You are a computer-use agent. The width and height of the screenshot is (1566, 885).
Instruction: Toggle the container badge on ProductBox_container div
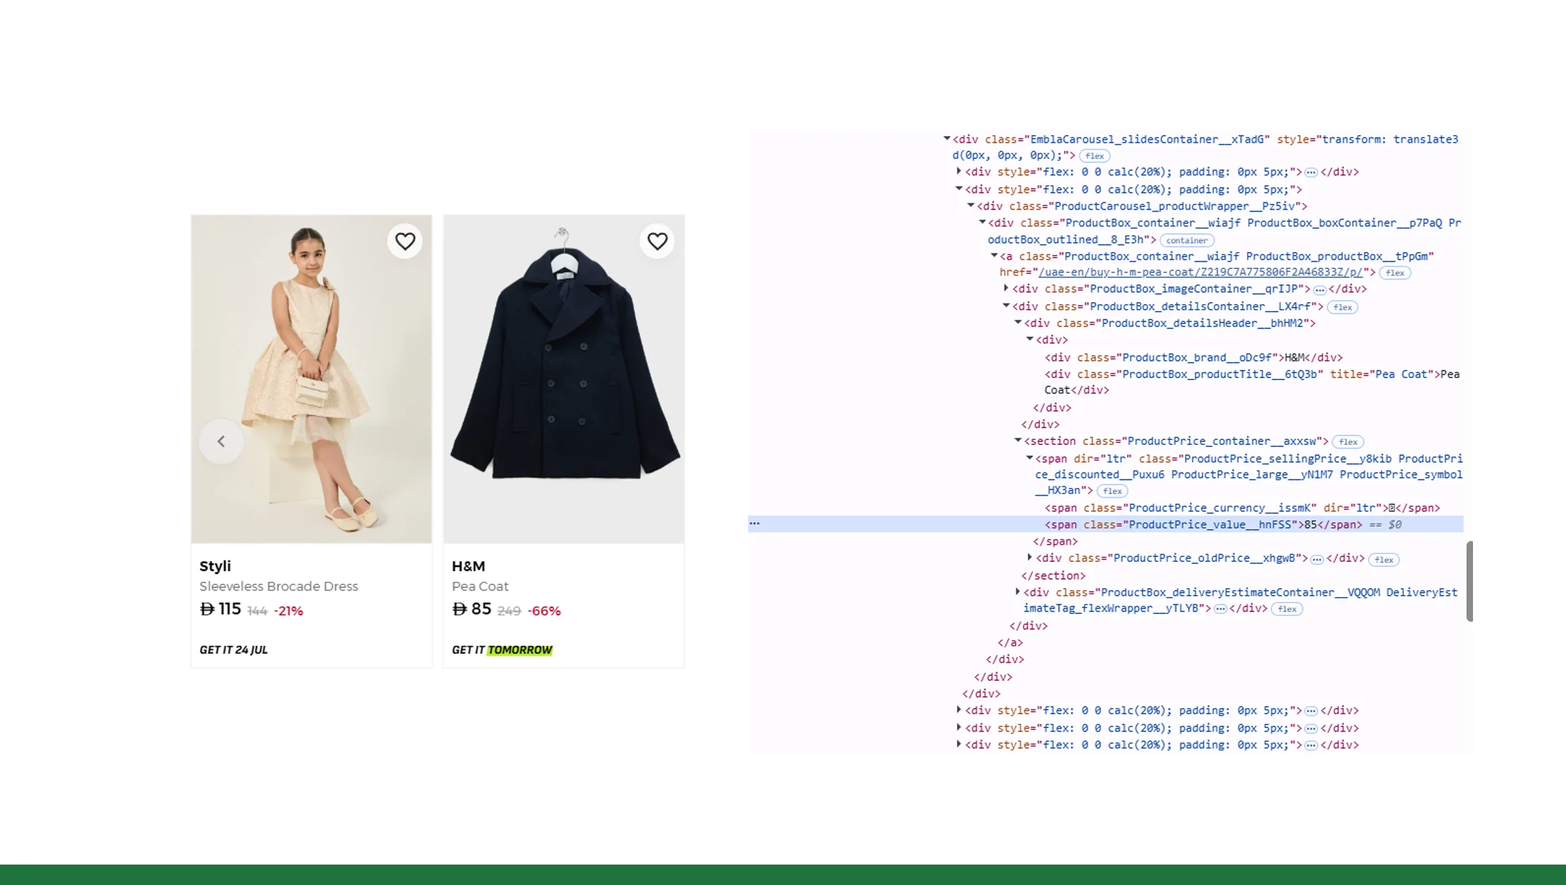click(1187, 240)
